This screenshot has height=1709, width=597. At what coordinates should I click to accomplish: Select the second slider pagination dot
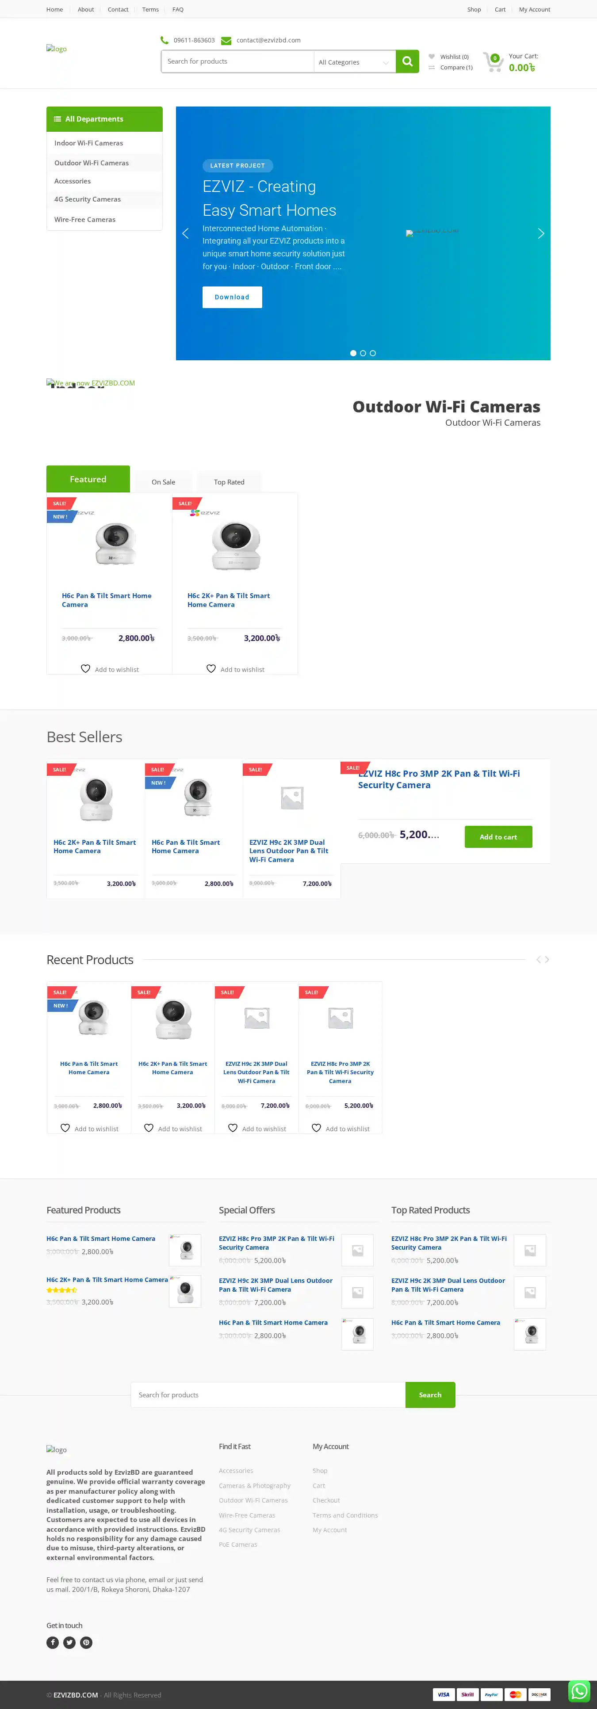[363, 353]
